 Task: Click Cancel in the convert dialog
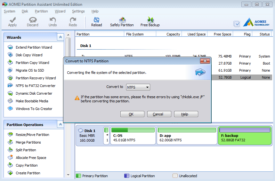[159, 114]
